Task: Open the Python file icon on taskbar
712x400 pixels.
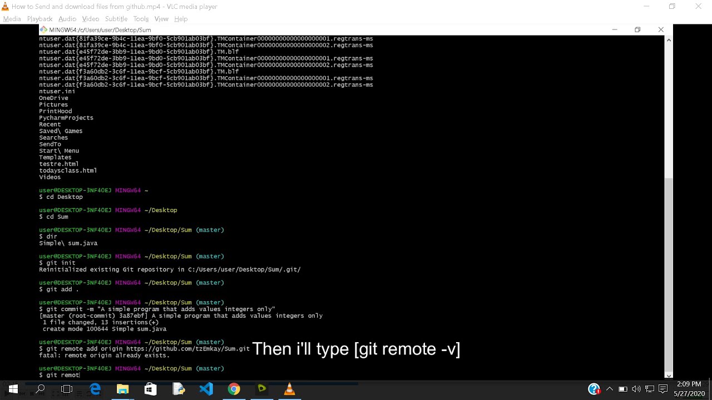Action: [x=179, y=389]
